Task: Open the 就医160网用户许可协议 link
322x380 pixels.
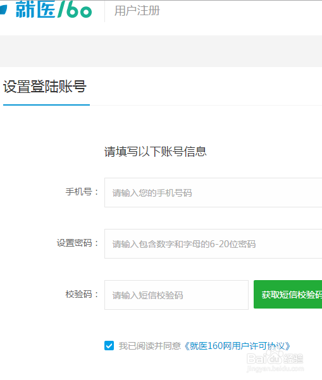Action: [237, 346]
